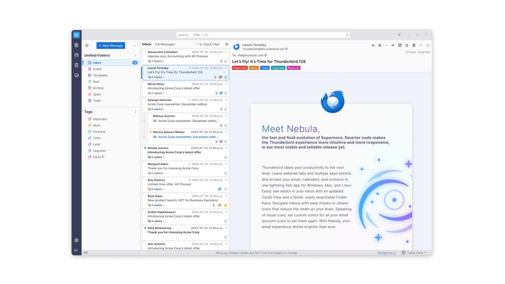Mark the open message as junk
The height and width of the screenshot is (284, 505).
tap(407, 45)
